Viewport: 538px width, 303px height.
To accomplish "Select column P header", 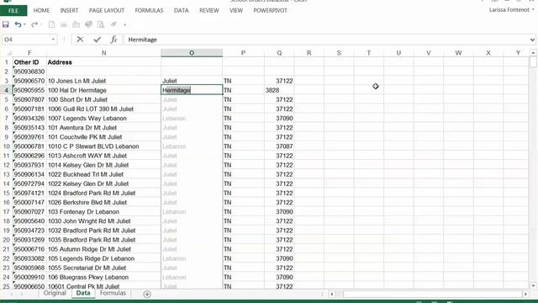I will point(243,53).
